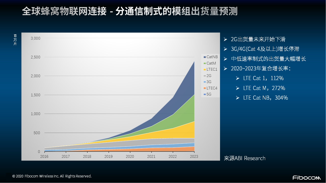The image size is (326, 183).
Task: Click the 2016 label on x-axis
Action: (44, 157)
